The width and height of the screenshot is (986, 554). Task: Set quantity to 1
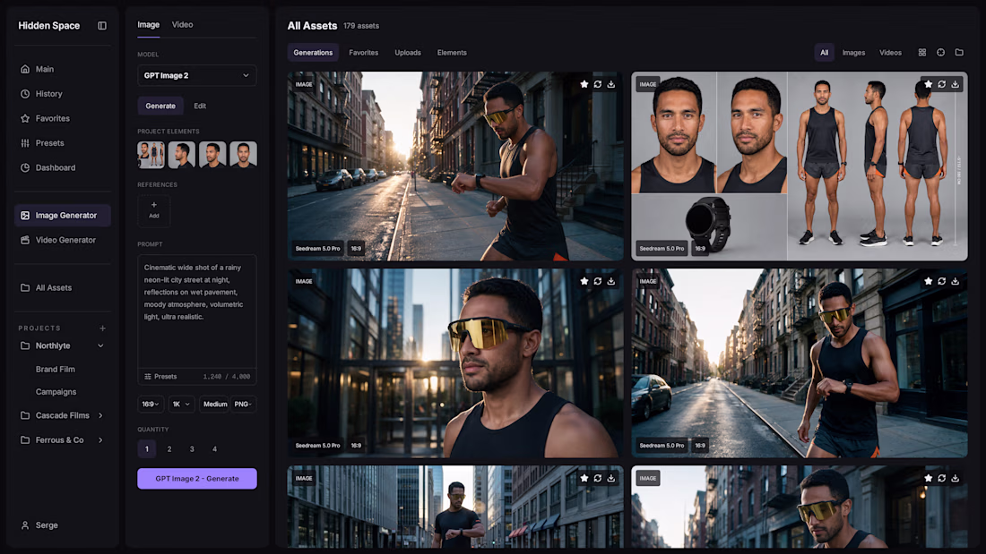point(147,449)
